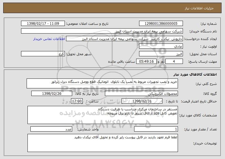The image size is (225, 159).
Task: Click the goods specifications text area
Action: point(103,115)
